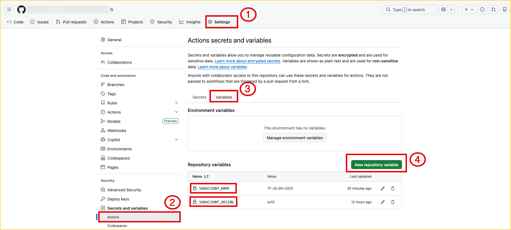
Task: Open General settings in sidebar
Action: [x=140, y=40]
